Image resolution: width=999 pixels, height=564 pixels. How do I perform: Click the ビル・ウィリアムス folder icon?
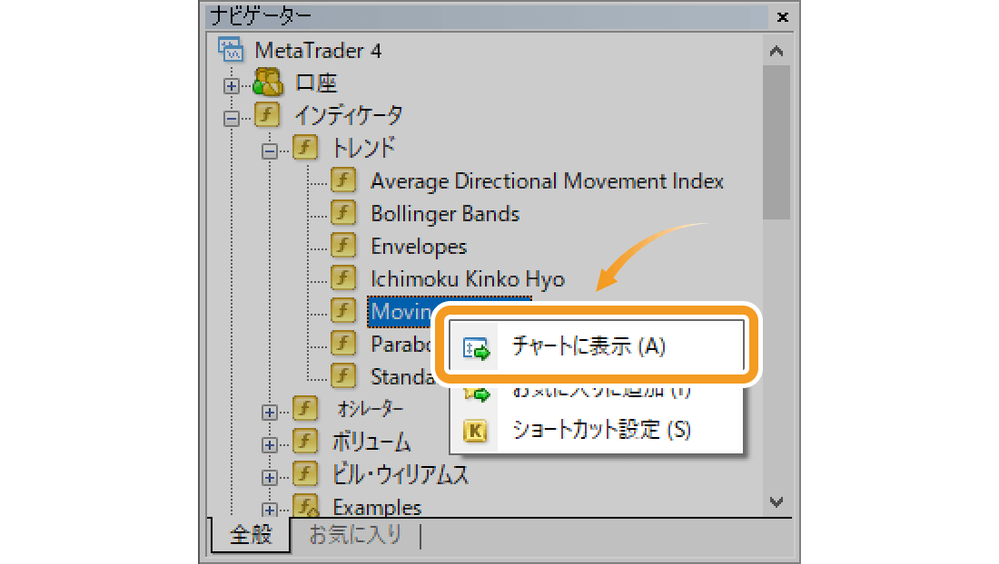[x=305, y=473]
